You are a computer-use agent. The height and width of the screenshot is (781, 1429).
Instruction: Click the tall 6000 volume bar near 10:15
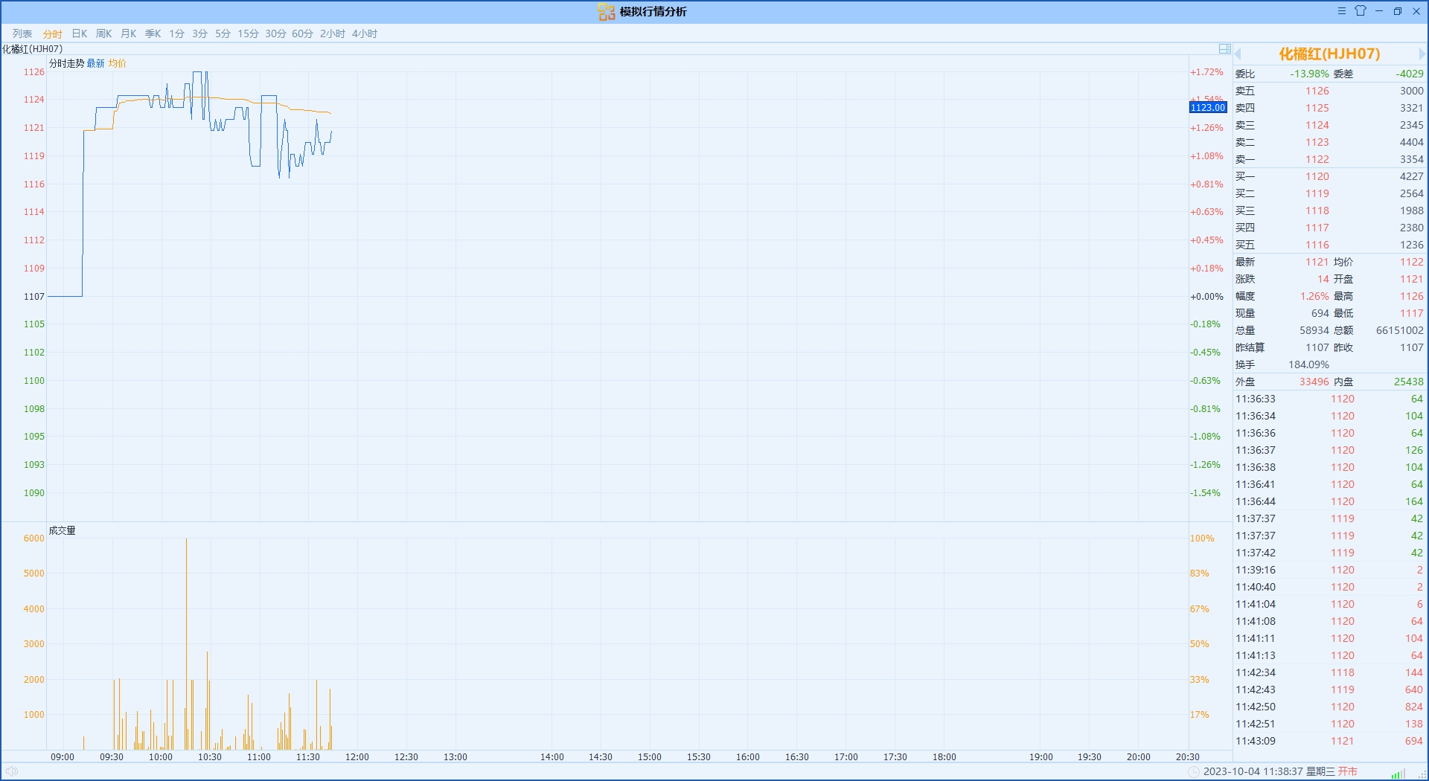(186, 644)
